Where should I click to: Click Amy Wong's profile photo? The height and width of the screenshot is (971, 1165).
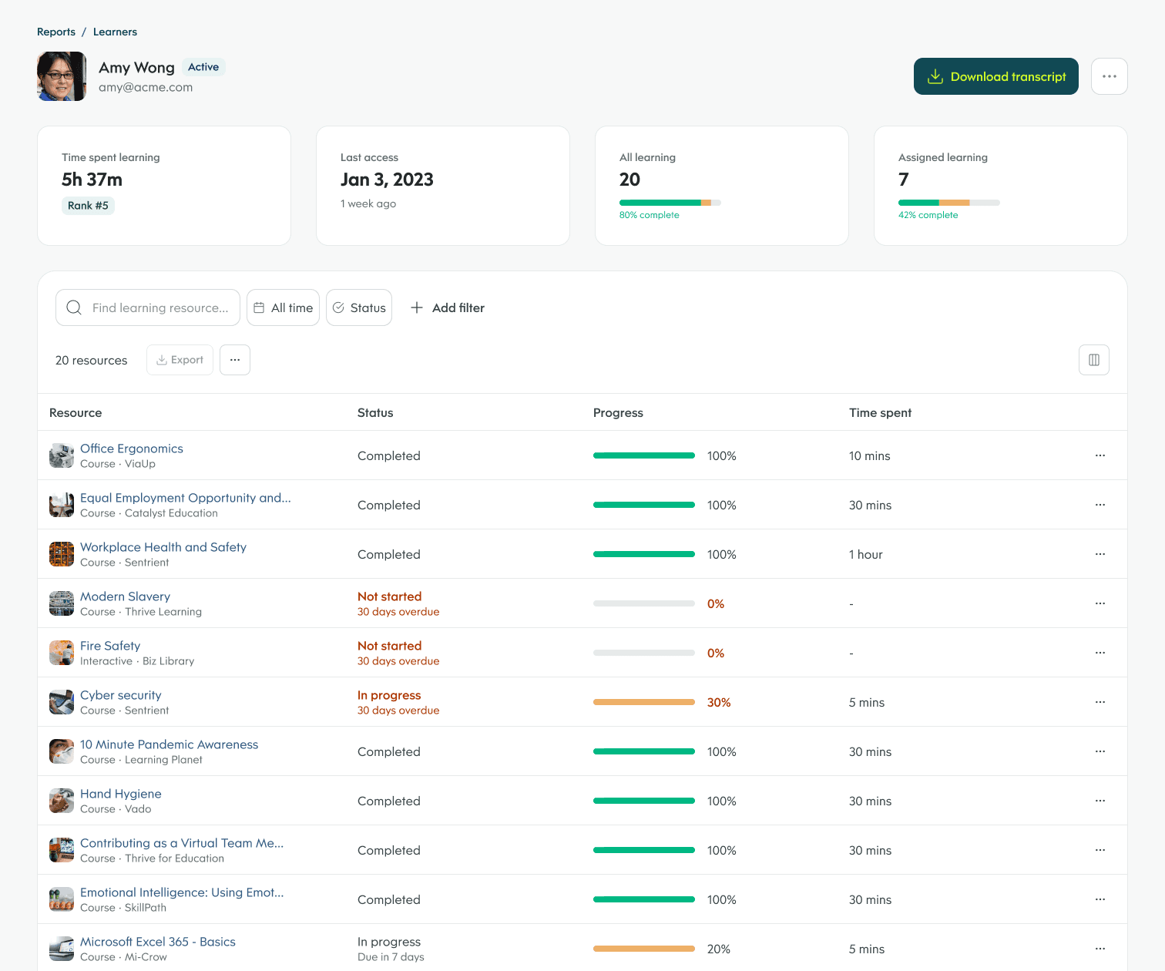tap(62, 76)
